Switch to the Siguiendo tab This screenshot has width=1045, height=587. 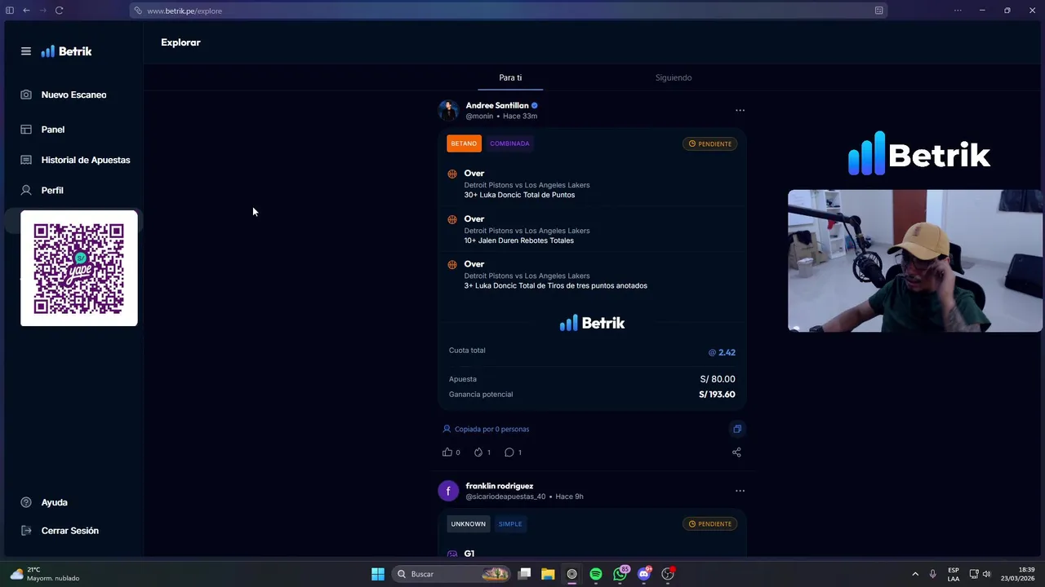[674, 77]
